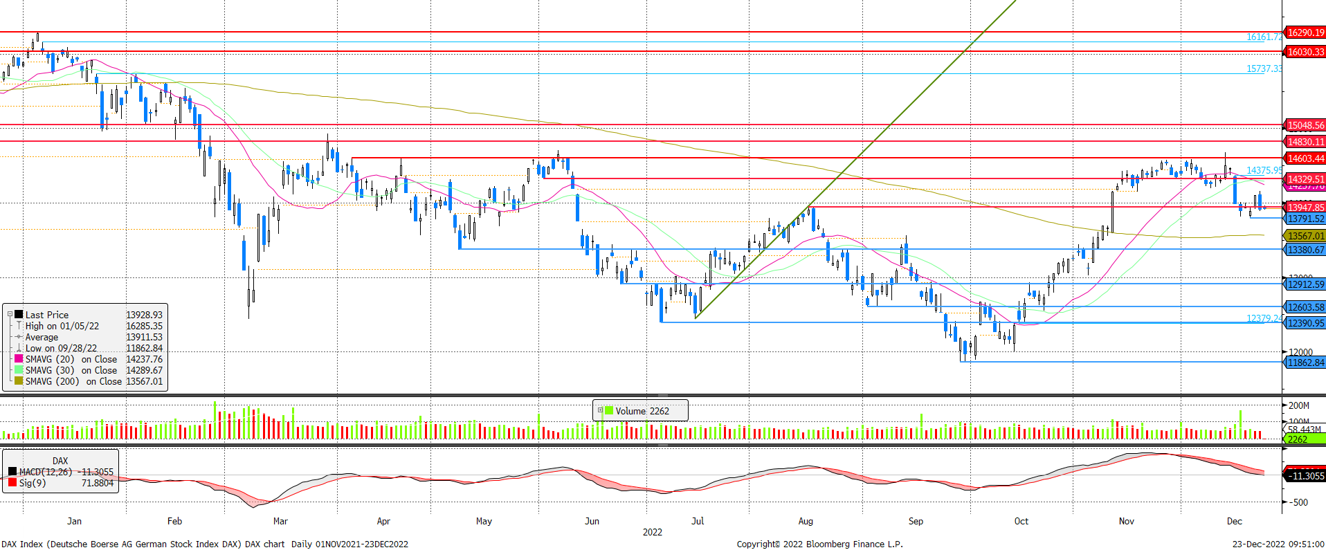Click the 'High on 01/05/22' legend text
The width and height of the screenshot is (1326, 550).
62,325
